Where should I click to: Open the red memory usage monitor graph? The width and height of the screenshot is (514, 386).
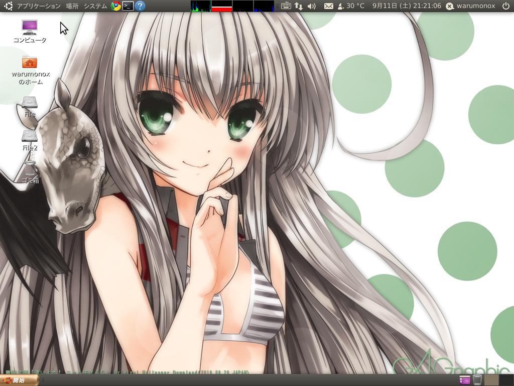[x=222, y=6]
